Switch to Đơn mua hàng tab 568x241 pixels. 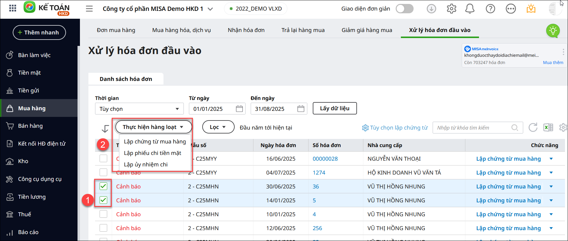pyautogui.click(x=116, y=30)
